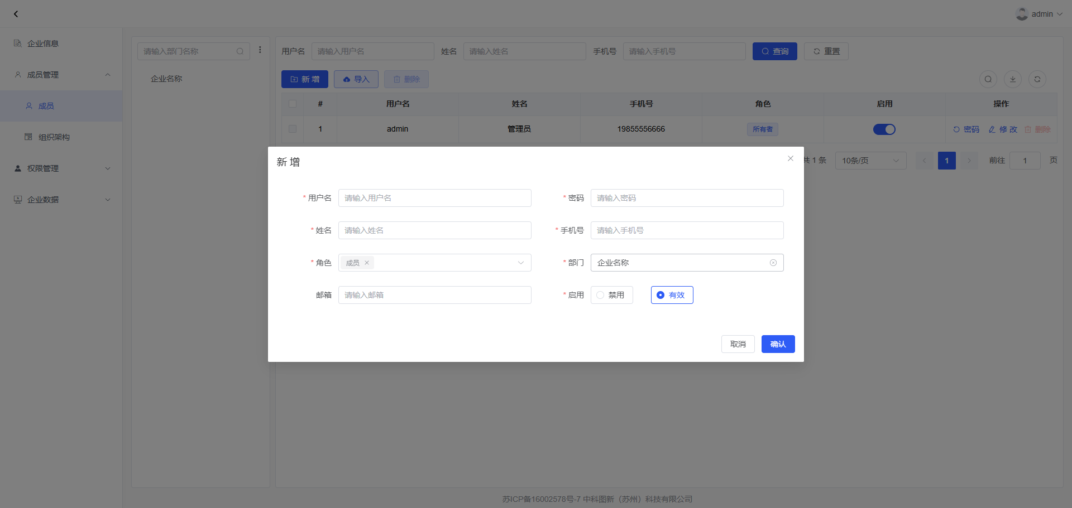
Task: Click the circular search icon above table
Action: pyautogui.click(x=988, y=79)
